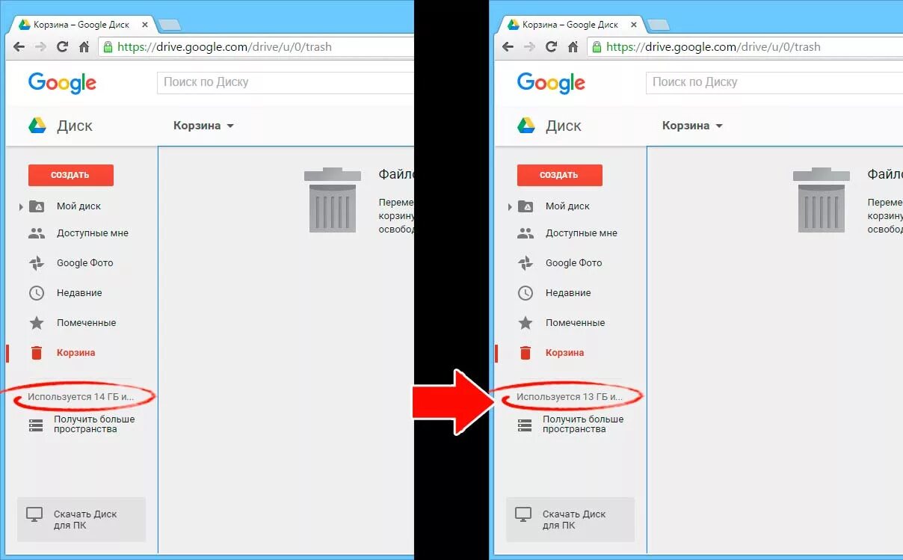Click Используется 14 ГБ text in left window
The height and width of the screenshot is (560, 903).
[81, 397]
